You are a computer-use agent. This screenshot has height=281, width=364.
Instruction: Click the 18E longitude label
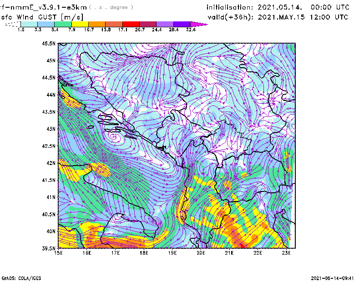coord(144,253)
